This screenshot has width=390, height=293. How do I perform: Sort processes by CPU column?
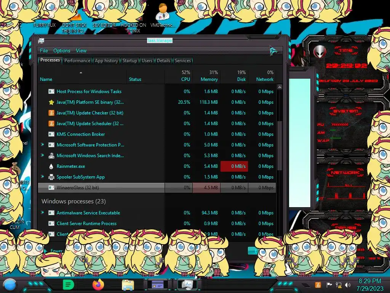[179, 76]
